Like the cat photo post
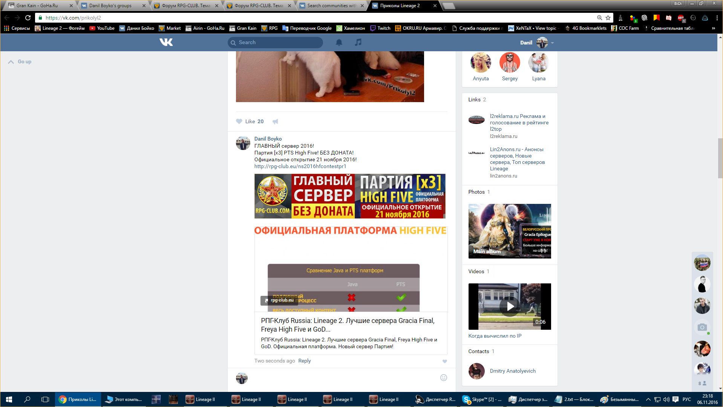This screenshot has height=407, width=723. pyautogui.click(x=250, y=121)
